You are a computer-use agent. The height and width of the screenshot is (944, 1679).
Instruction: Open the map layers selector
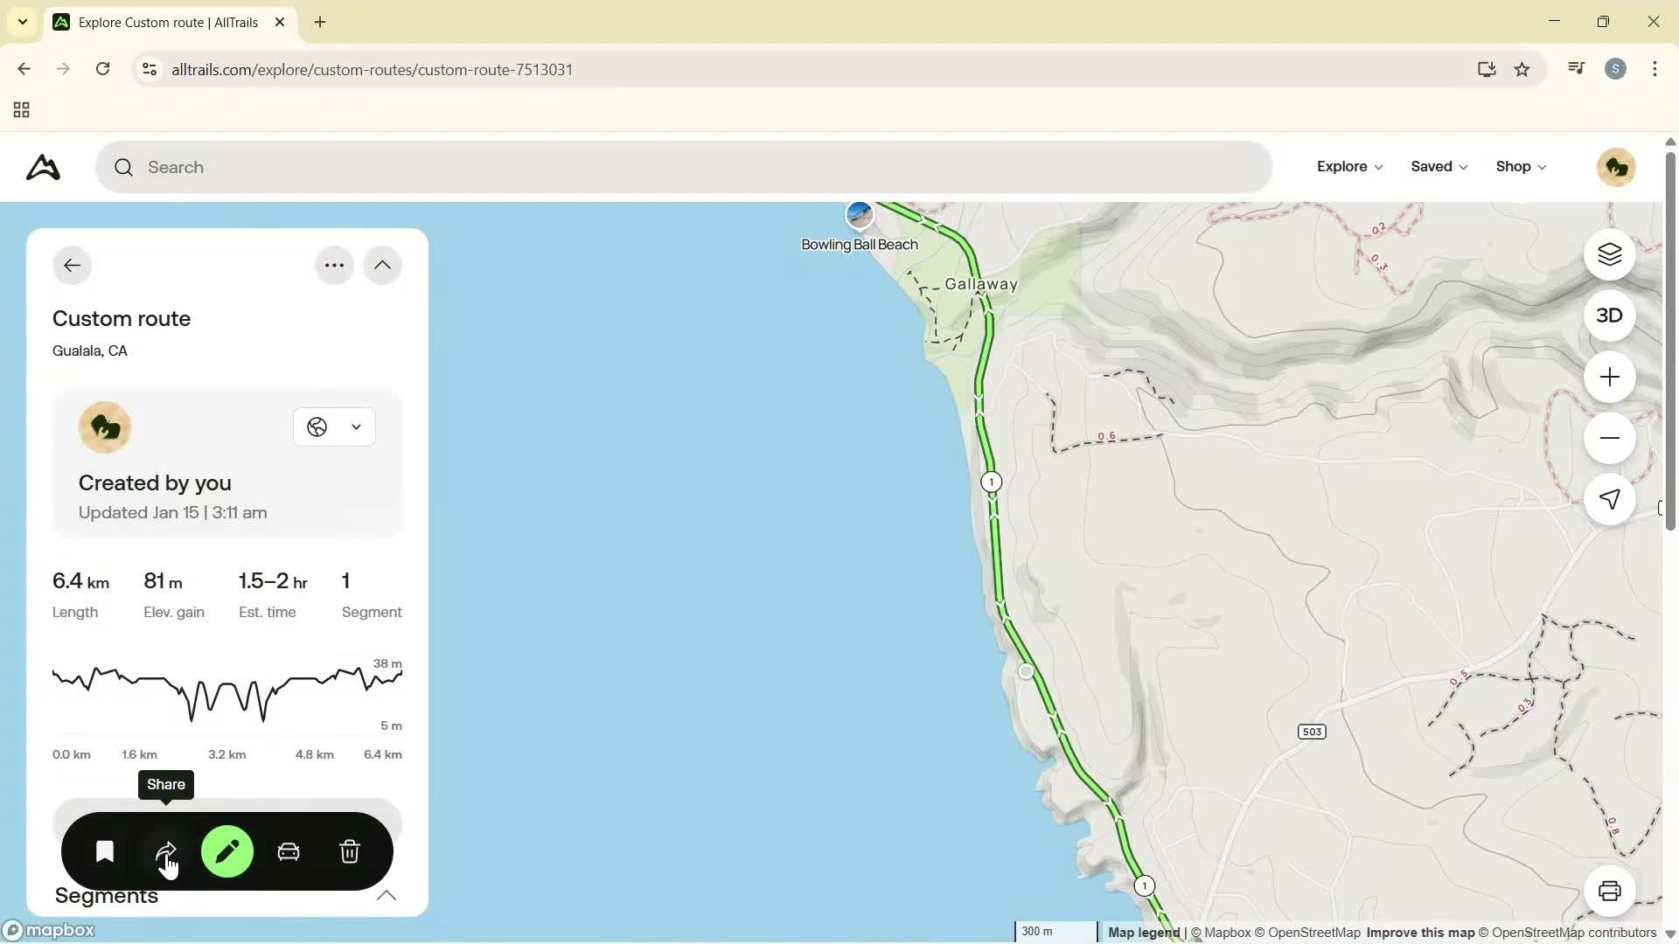click(1610, 254)
